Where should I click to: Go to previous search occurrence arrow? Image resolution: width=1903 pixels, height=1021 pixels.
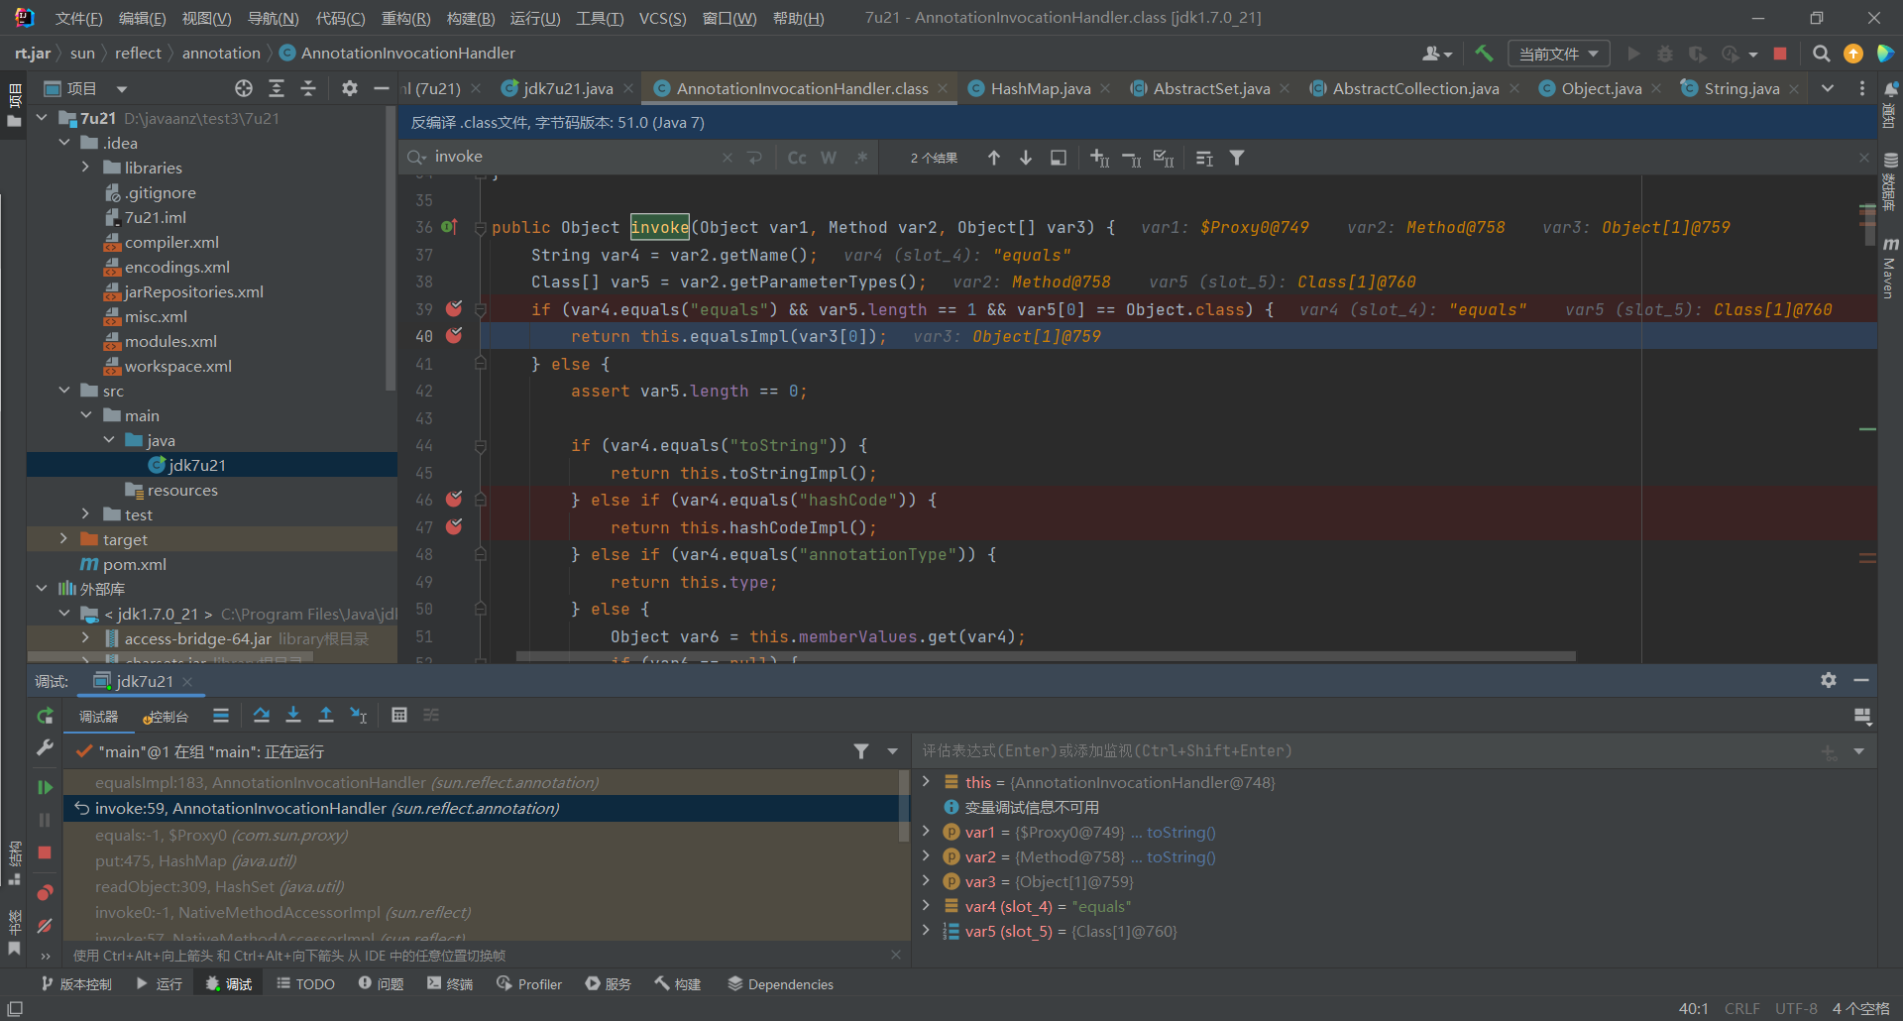coord(994,158)
